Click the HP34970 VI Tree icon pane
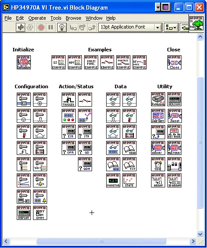The width and height of the screenshot is (207, 248). (x=196, y=23)
